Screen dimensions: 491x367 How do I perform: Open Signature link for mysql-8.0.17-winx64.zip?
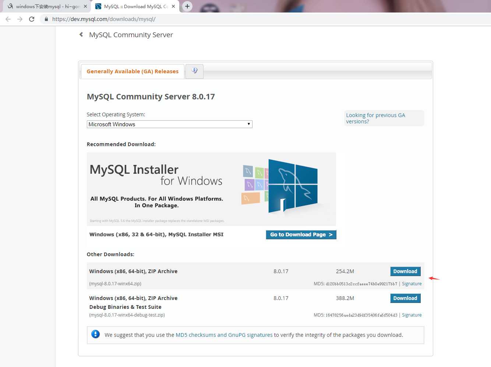tap(411, 284)
